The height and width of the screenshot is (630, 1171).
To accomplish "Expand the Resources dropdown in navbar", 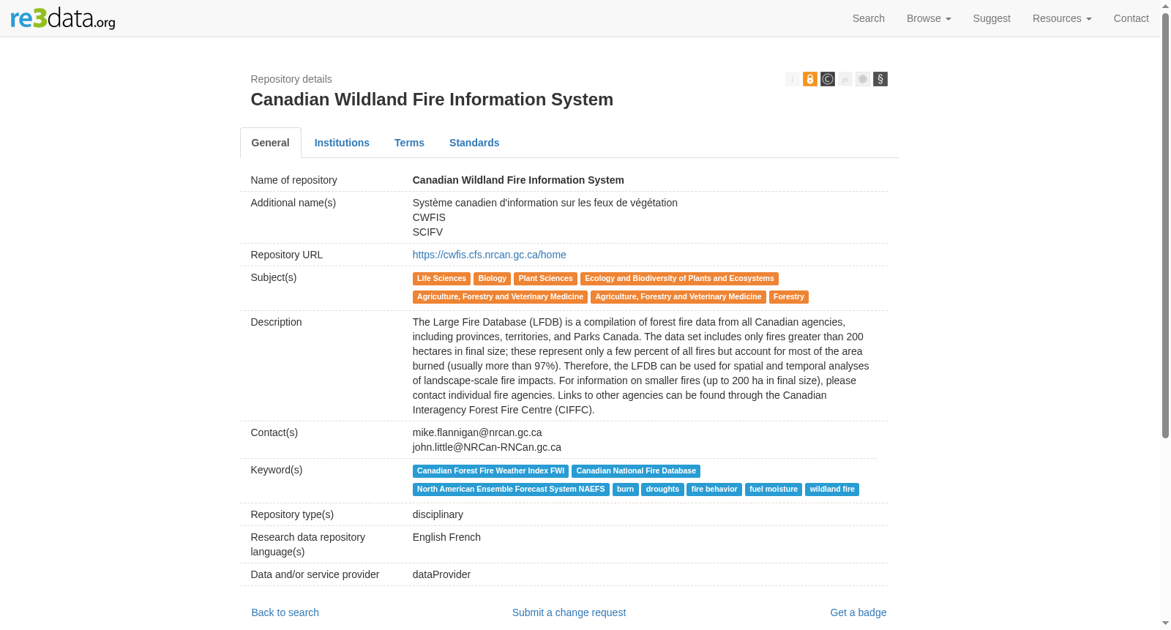I will [x=1062, y=18].
